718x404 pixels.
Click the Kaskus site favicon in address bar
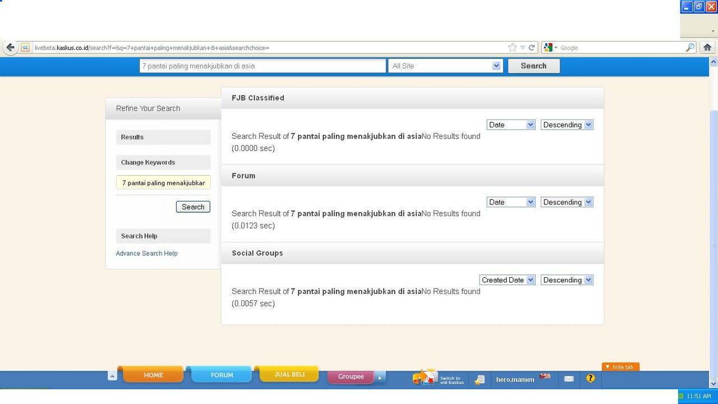25,48
